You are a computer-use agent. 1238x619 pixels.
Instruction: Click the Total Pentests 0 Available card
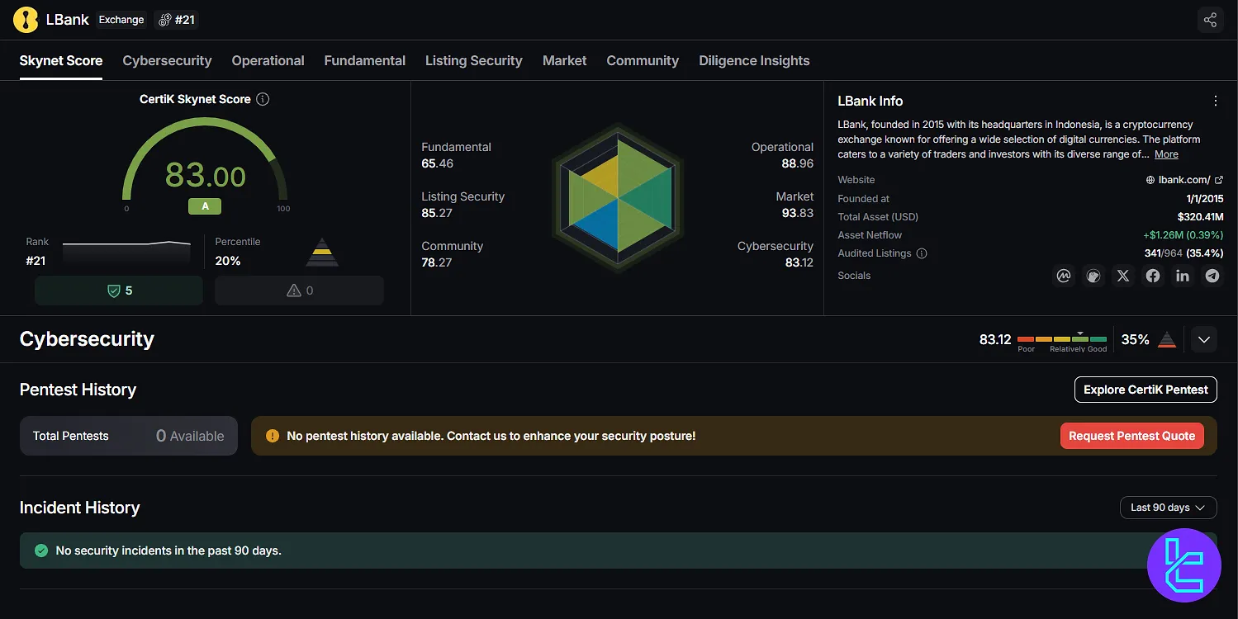129,436
